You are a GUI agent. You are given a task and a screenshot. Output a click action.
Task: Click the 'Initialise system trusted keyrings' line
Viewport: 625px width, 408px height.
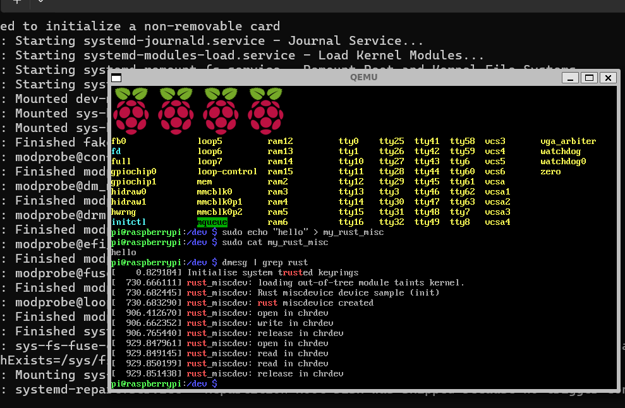[x=272, y=273]
